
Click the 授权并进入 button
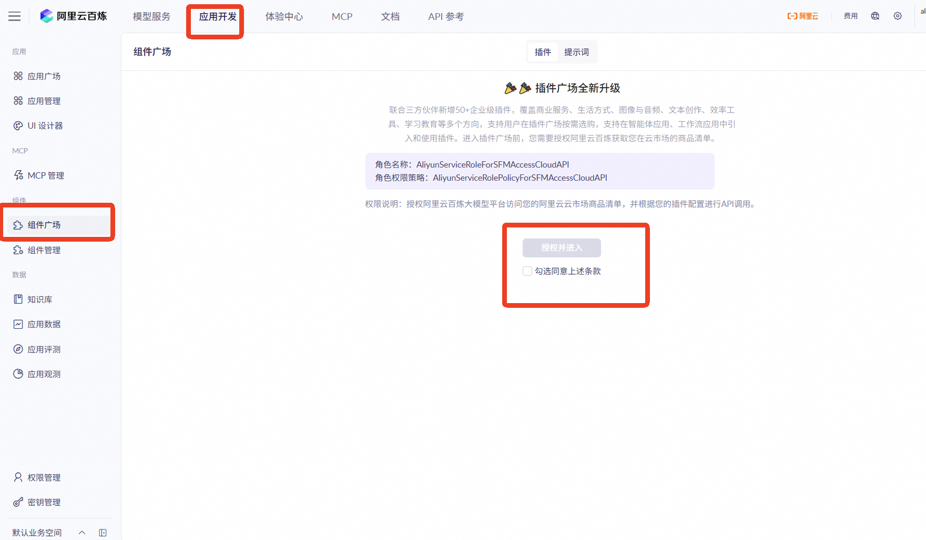point(562,248)
